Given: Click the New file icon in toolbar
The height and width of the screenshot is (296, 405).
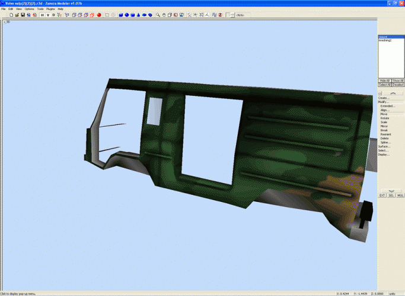Looking at the screenshot, I should click(x=11, y=15).
